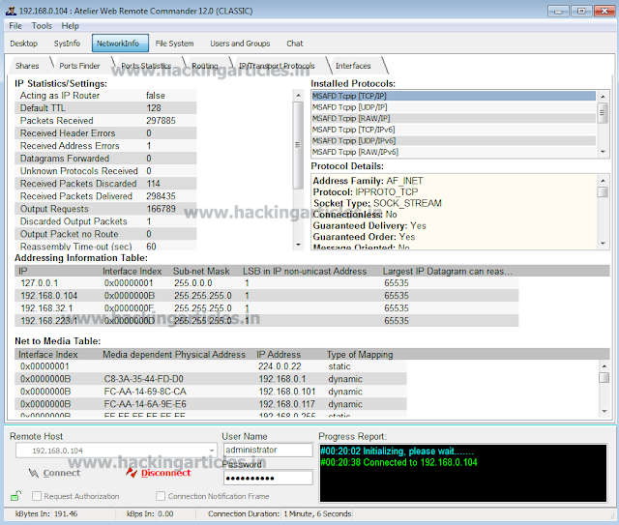Open the Help menu
Image resolution: width=619 pixels, height=525 pixels.
(x=70, y=26)
